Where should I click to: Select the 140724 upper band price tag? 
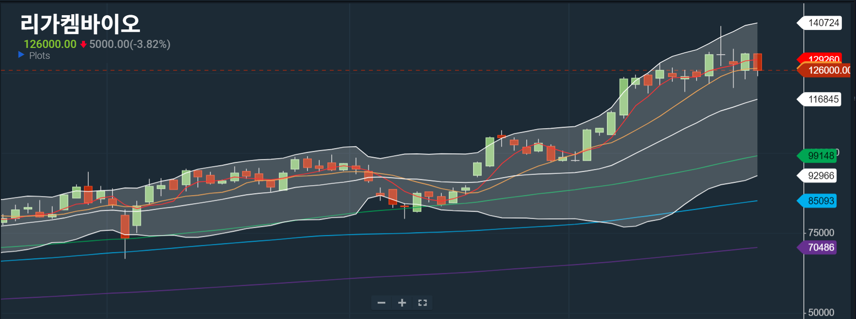(823, 23)
